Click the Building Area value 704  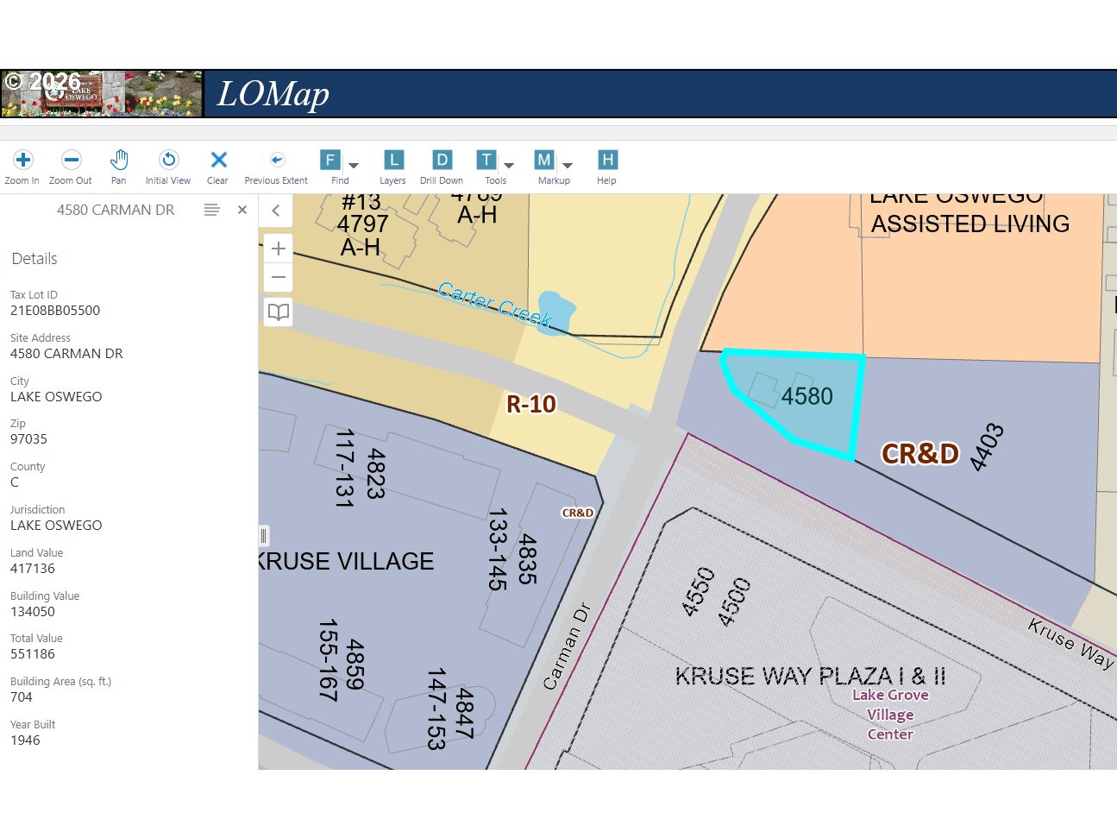[x=22, y=697]
